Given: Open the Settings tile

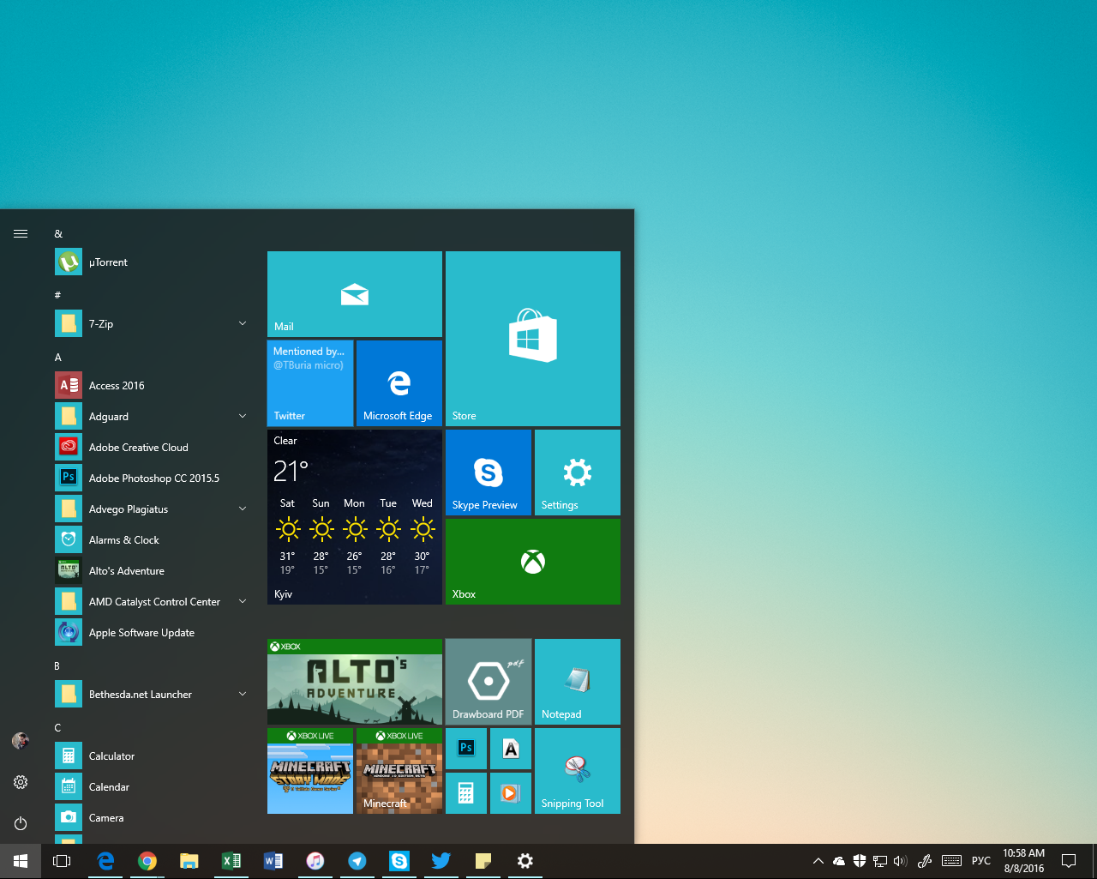Looking at the screenshot, I should click(x=578, y=473).
